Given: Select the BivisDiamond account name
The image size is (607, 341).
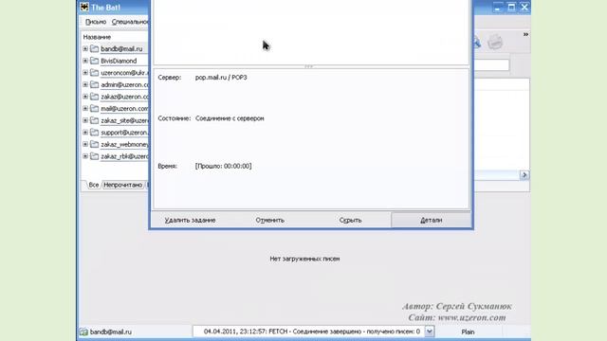Looking at the screenshot, I should click(x=119, y=61).
